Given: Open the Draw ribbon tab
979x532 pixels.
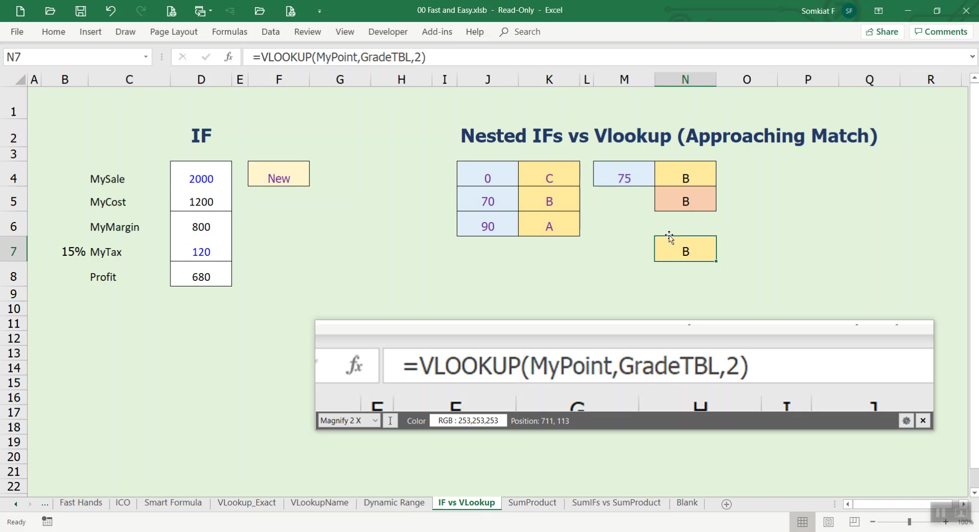Looking at the screenshot, I should tap(125, 32).
